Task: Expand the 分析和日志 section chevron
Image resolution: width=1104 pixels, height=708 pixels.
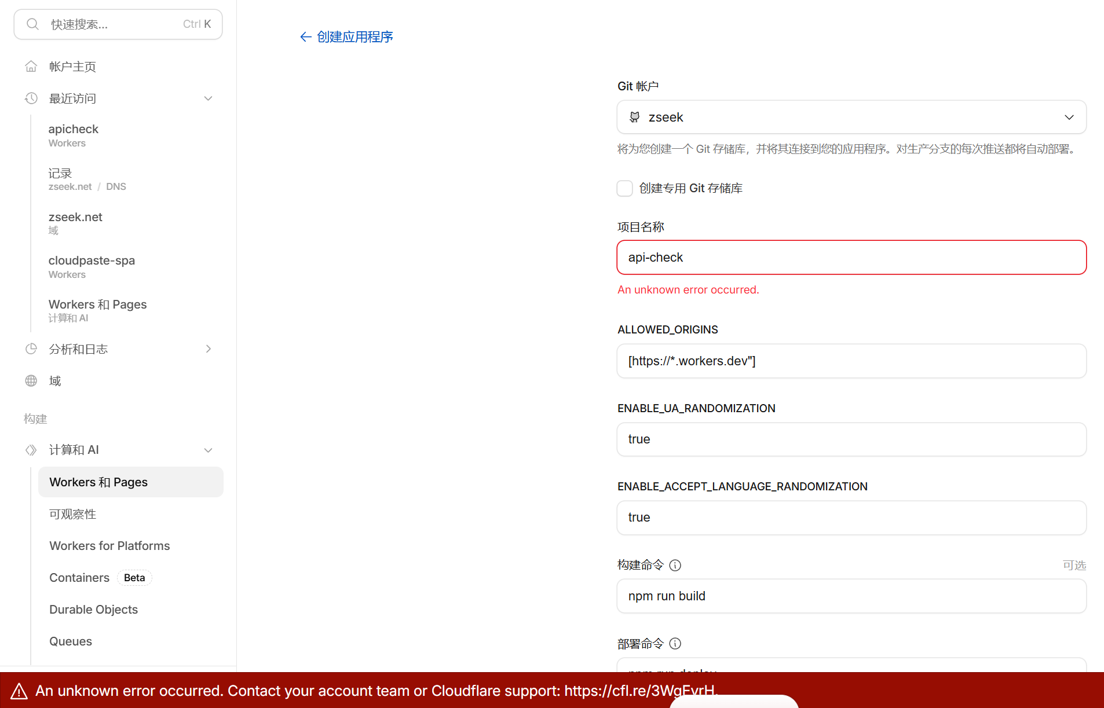Action: pyautogui.click(x=209, y=349)
